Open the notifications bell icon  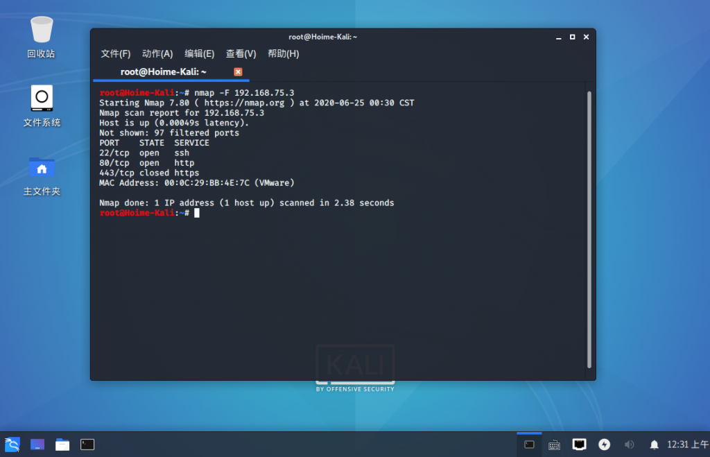pos(654,445)
